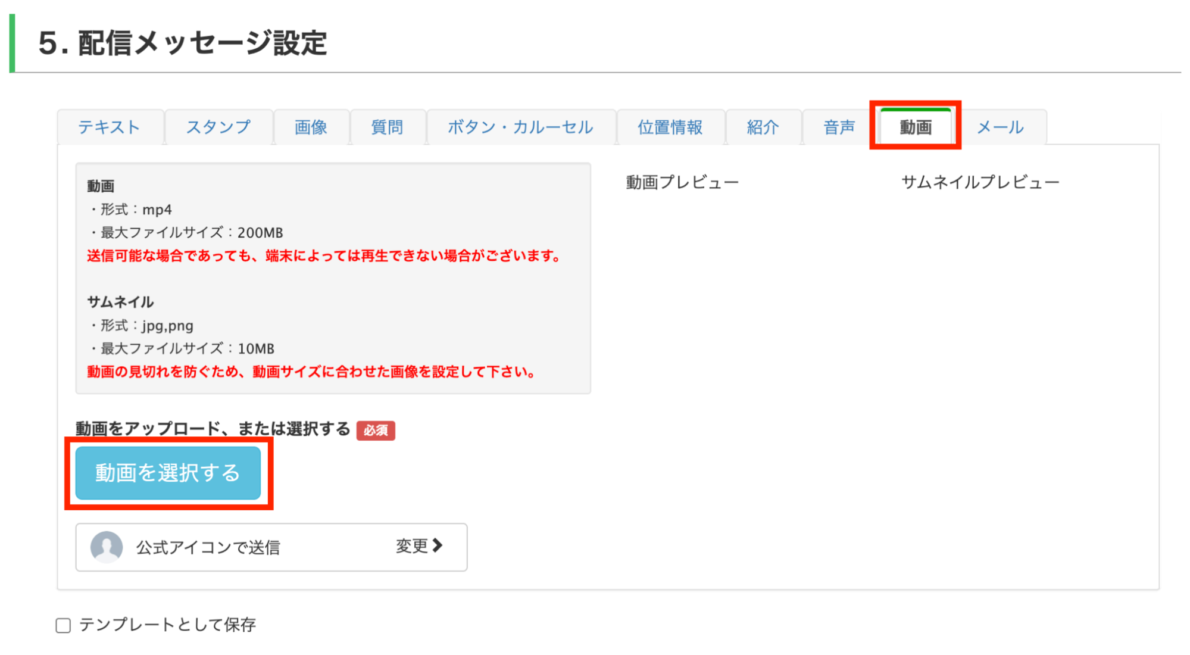Click the 変更 chevron arrow
Viewport: 1190px width, 655px height.
click(x=438, y=545)
